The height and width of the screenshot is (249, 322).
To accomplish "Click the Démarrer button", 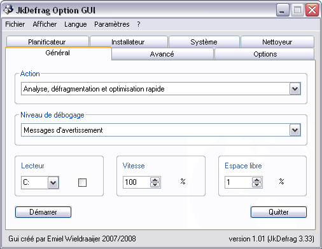I will point(43,212).
